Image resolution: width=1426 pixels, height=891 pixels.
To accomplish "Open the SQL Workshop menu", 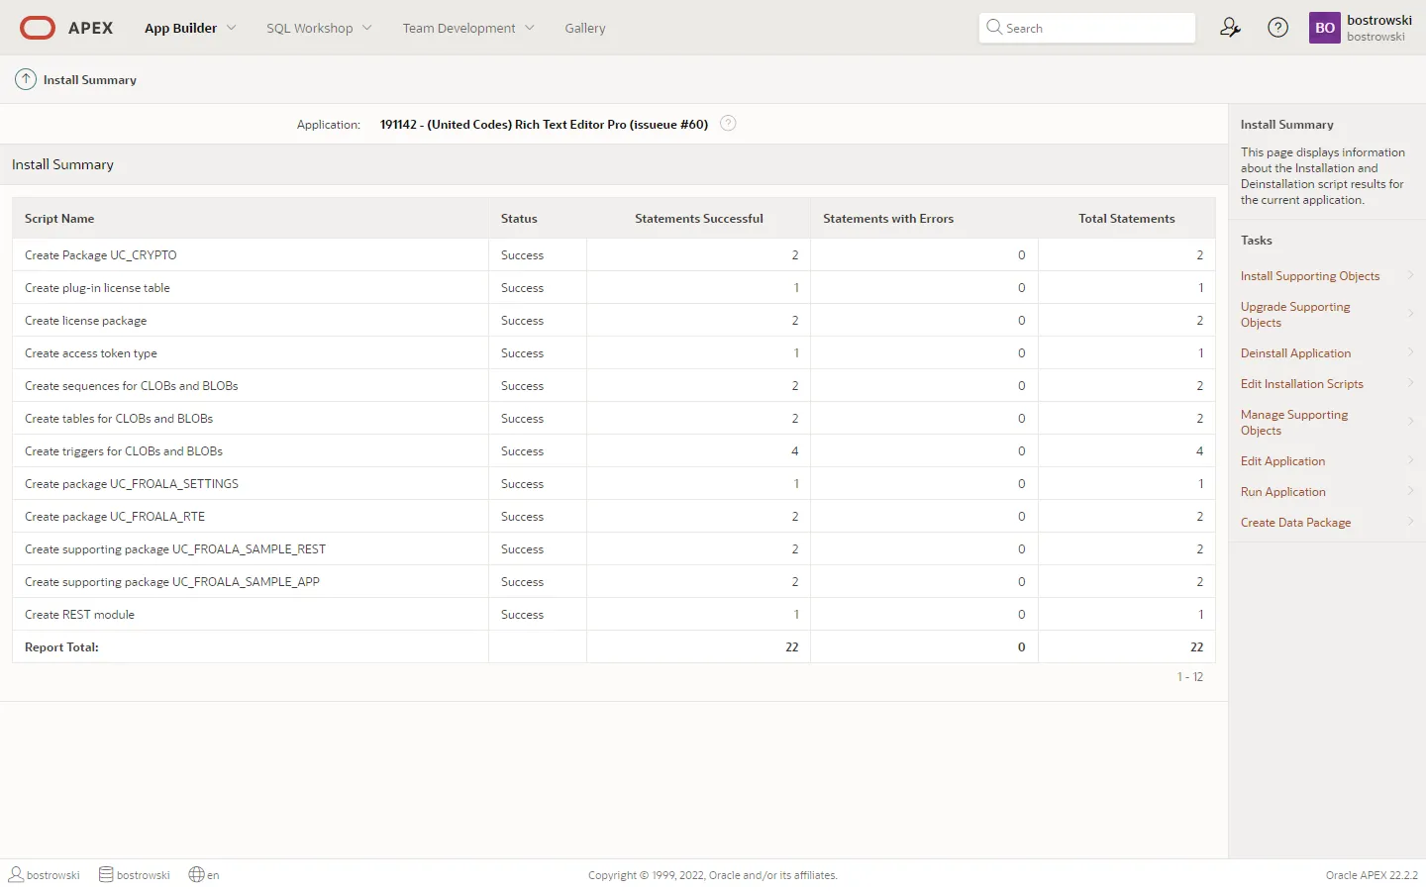I will (x=309, y=28).
